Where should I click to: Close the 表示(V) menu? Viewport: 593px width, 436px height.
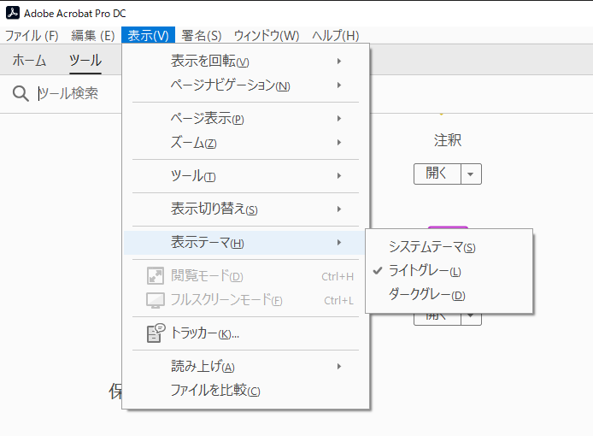point(149,36)
